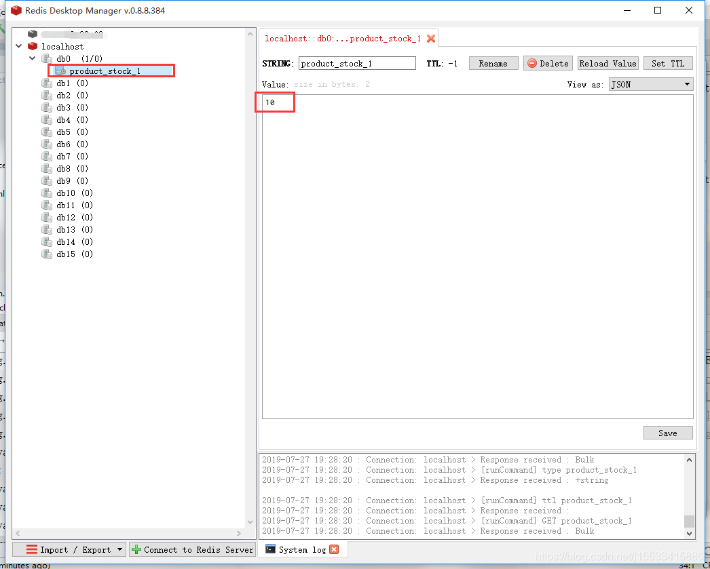Click the localhost server icon
710x569 pixels.
[33, 46]
